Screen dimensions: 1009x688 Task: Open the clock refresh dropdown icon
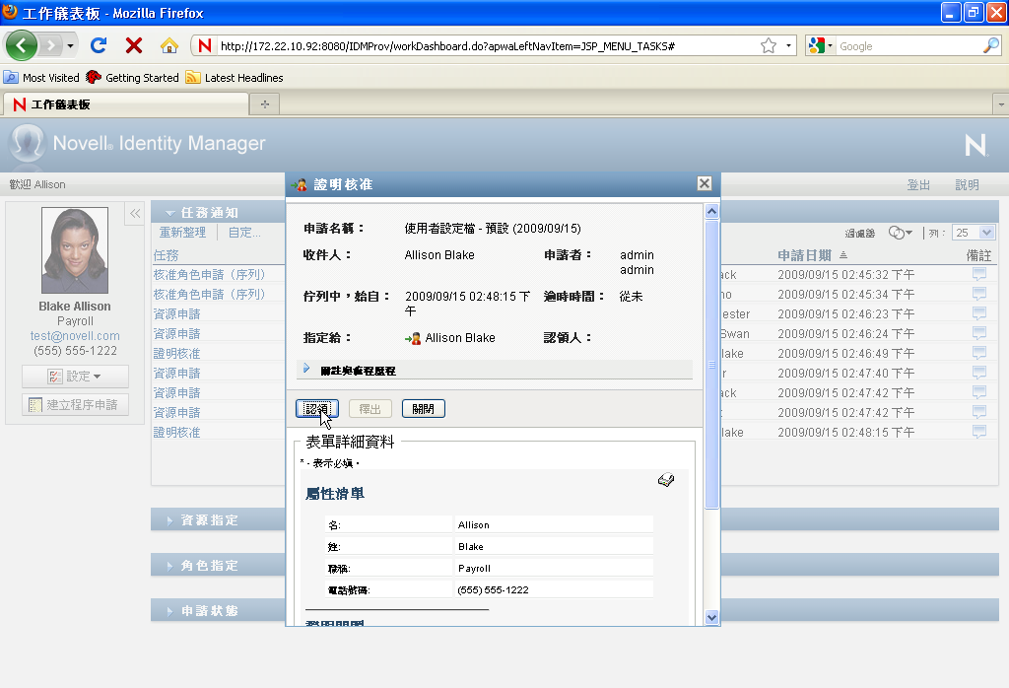click(901, 233)
